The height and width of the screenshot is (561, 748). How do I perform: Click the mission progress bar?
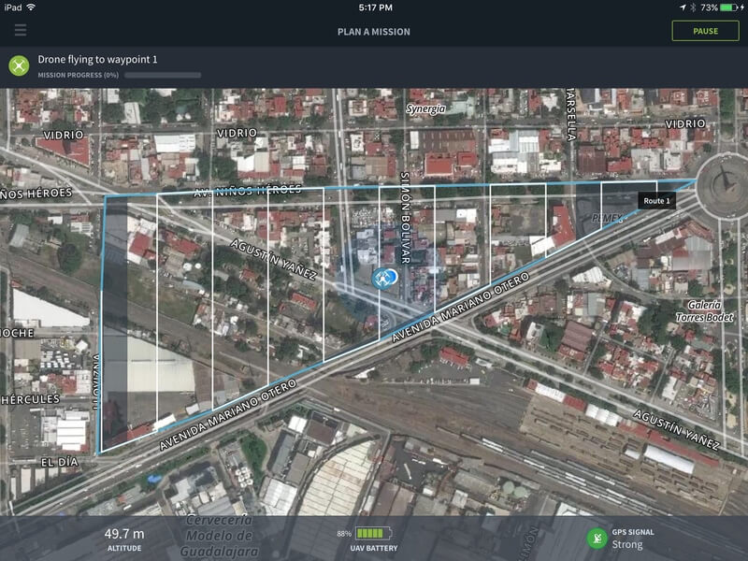(163, 75)
